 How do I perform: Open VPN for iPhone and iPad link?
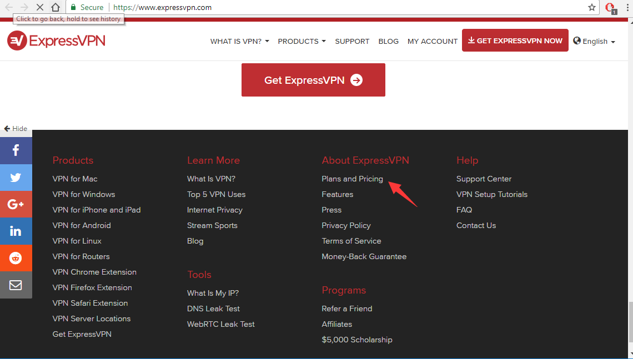(97, 210)
